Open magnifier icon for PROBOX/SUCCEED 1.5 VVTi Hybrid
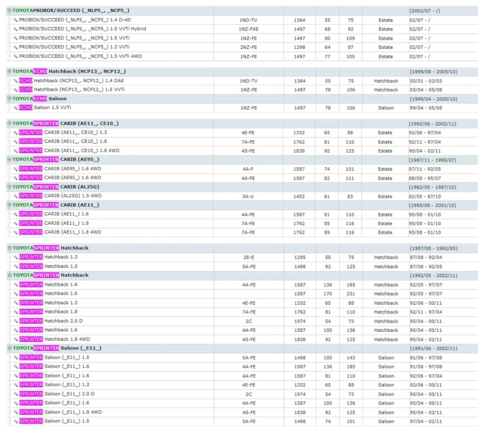 point(15,29)
